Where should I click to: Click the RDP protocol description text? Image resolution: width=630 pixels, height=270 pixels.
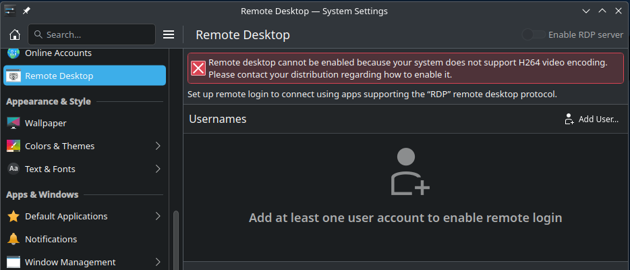tap(372, 94)
